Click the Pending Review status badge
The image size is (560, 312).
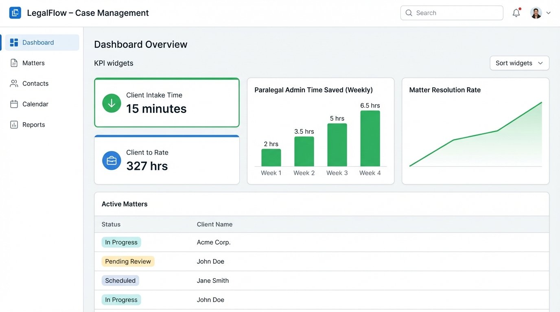[x=128, y=262]
